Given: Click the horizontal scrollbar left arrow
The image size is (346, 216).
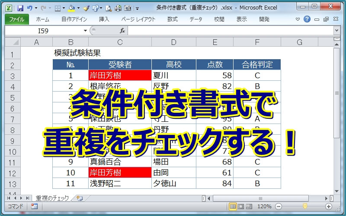Looking at the screenshot, I should 209,198.
